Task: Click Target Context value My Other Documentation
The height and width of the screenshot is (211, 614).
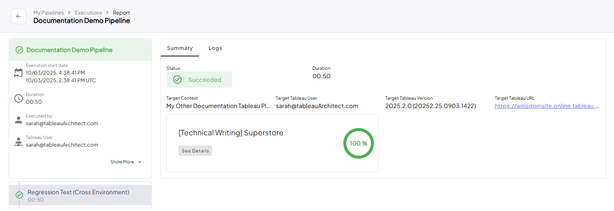Action: click(x=218, y=106)
